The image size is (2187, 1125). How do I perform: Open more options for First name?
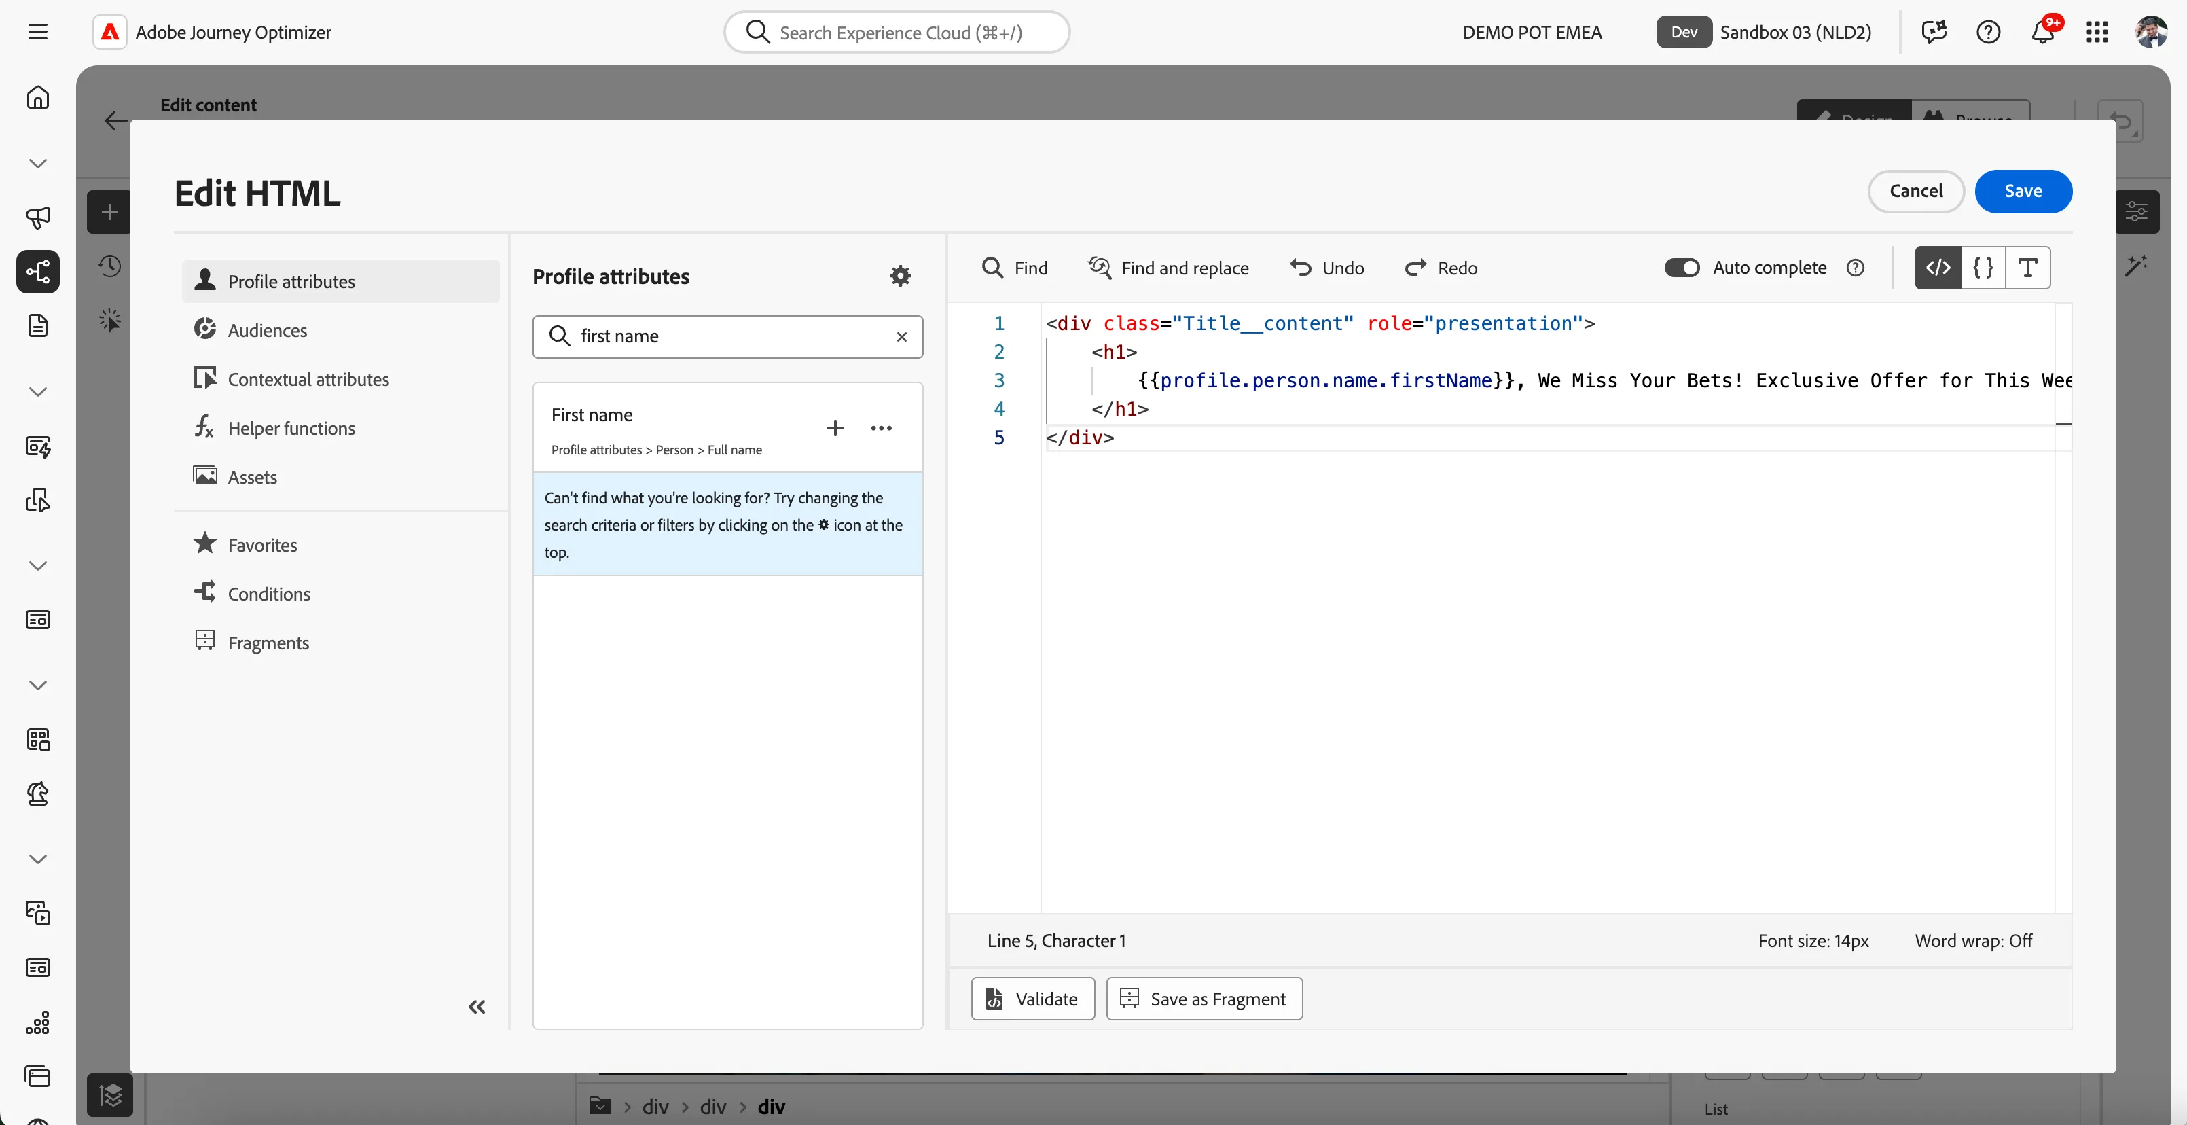[882, 428]
